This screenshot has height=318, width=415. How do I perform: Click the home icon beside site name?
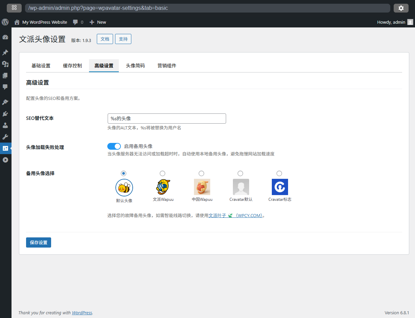[17, 22]
